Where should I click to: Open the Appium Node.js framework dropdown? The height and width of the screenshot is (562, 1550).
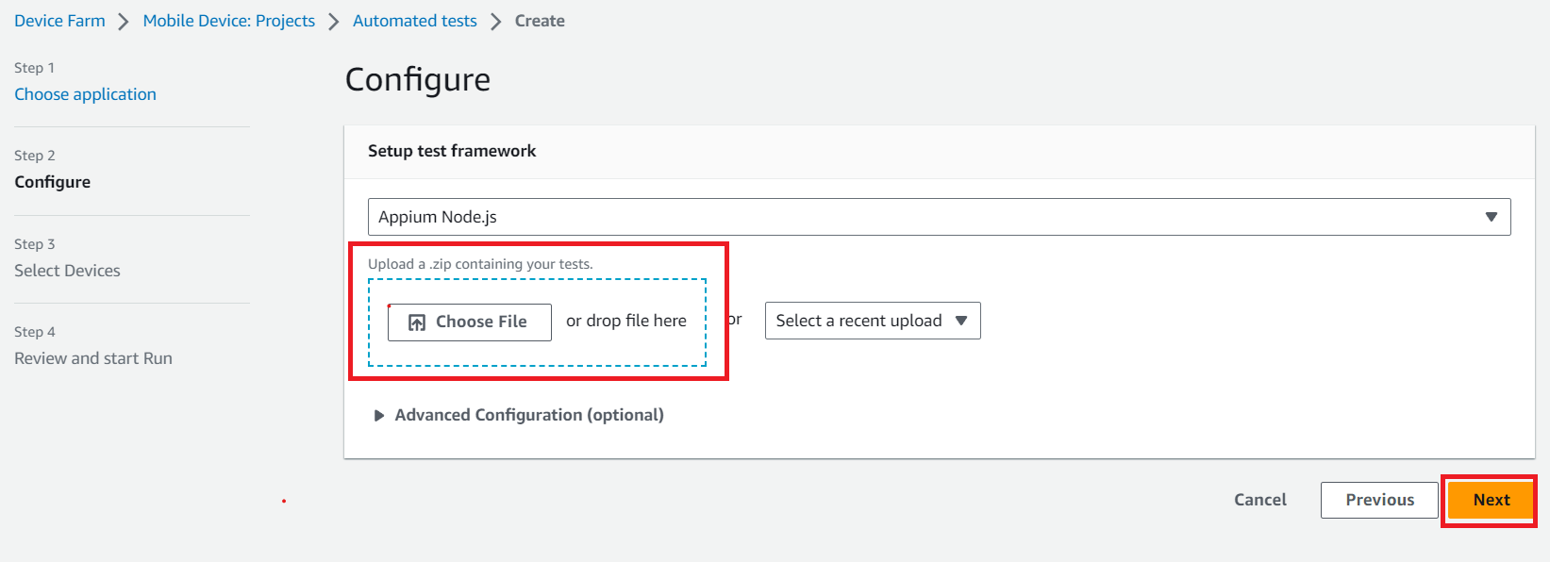tap(938, 217)
